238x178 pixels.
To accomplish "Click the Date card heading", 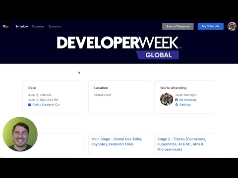I will pos(32,88).
